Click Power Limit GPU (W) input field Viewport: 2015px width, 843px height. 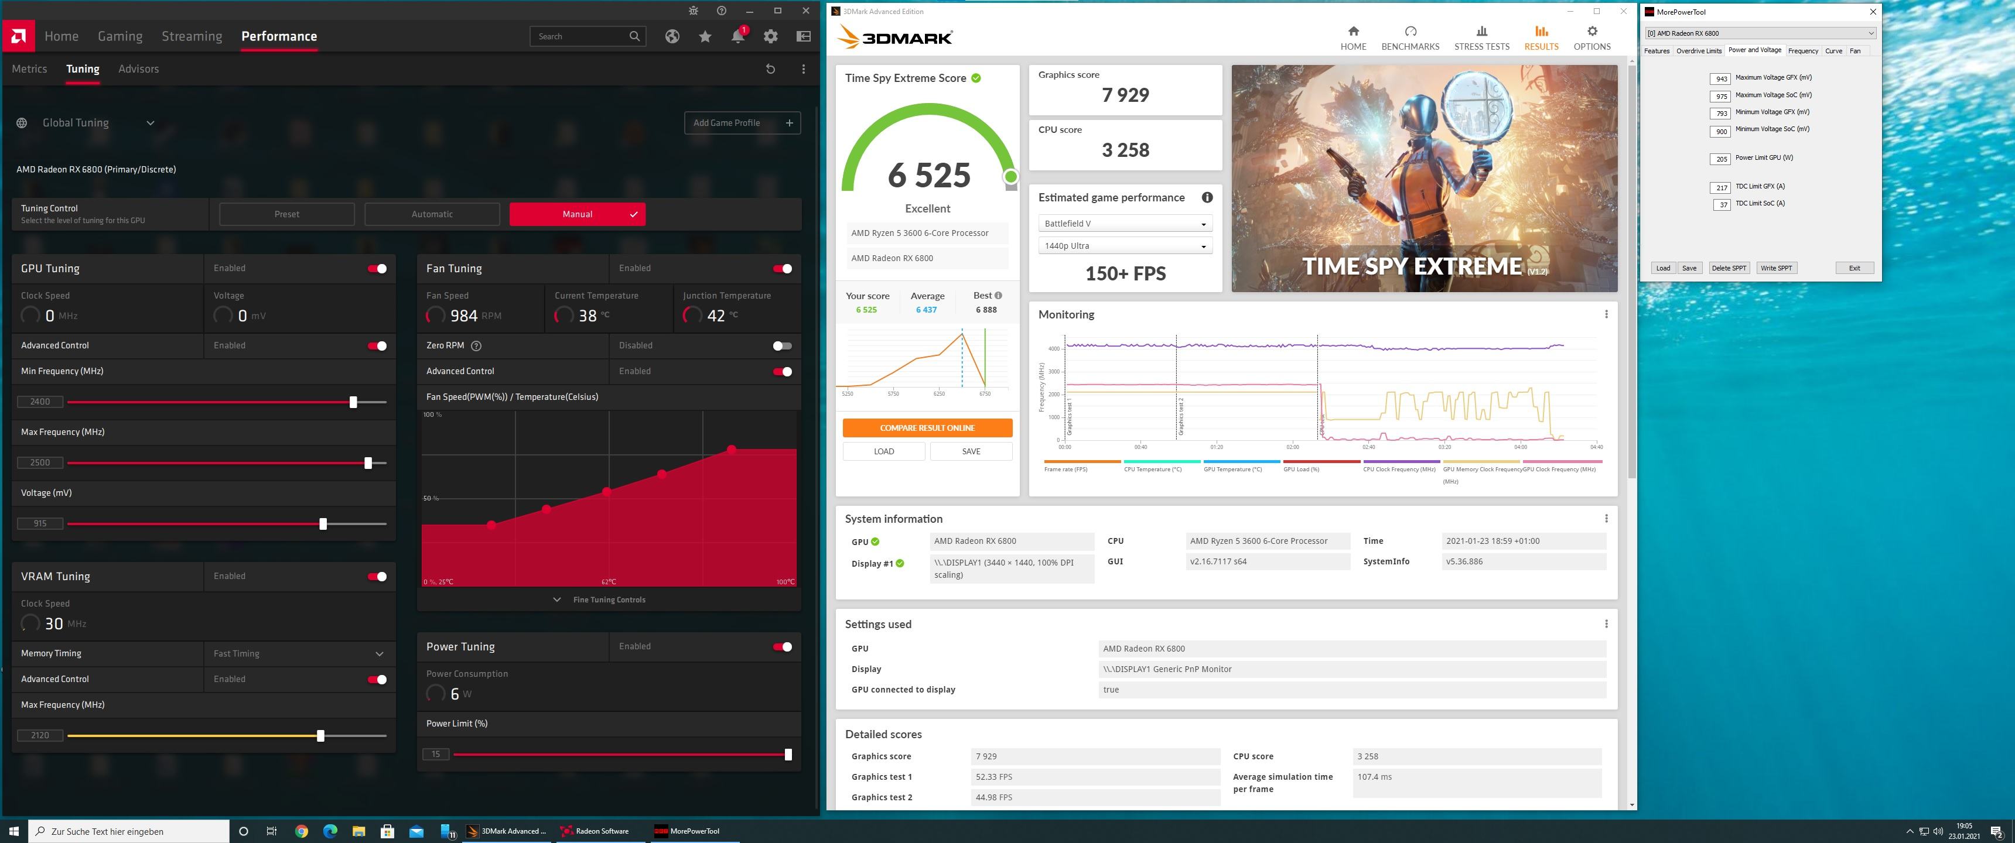1721,159
